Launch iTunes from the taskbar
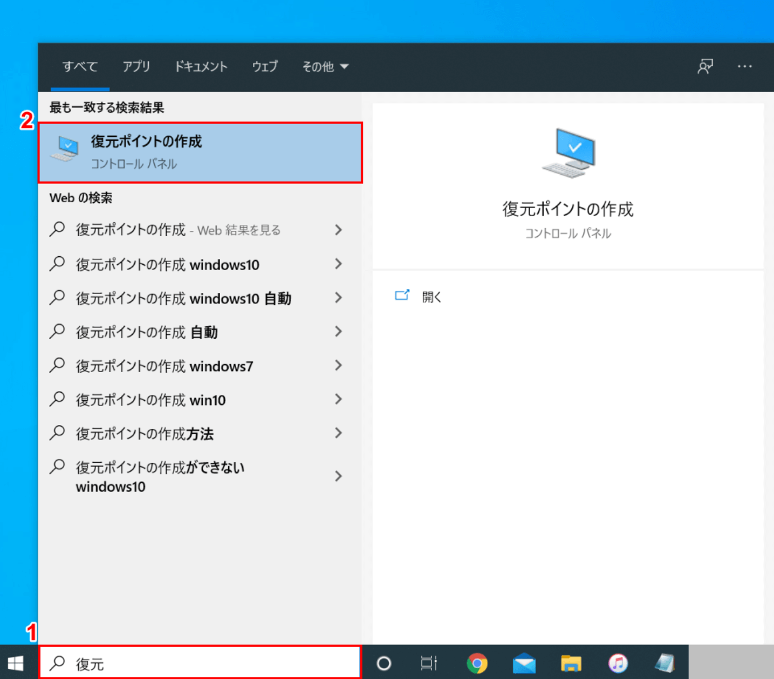The image size is (774, 679). (x=618, y=663)
